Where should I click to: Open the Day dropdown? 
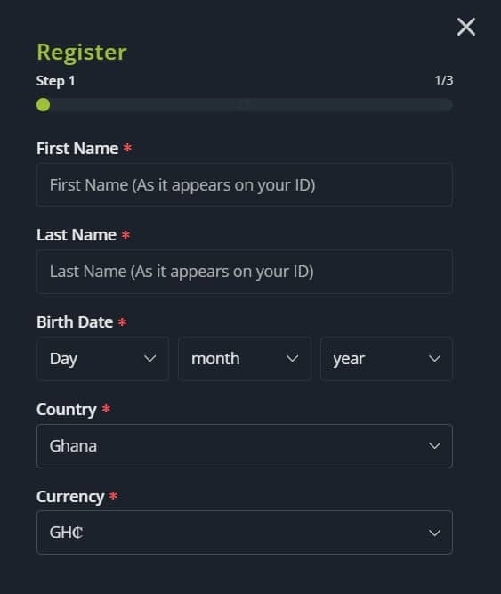tap(102, 359)
